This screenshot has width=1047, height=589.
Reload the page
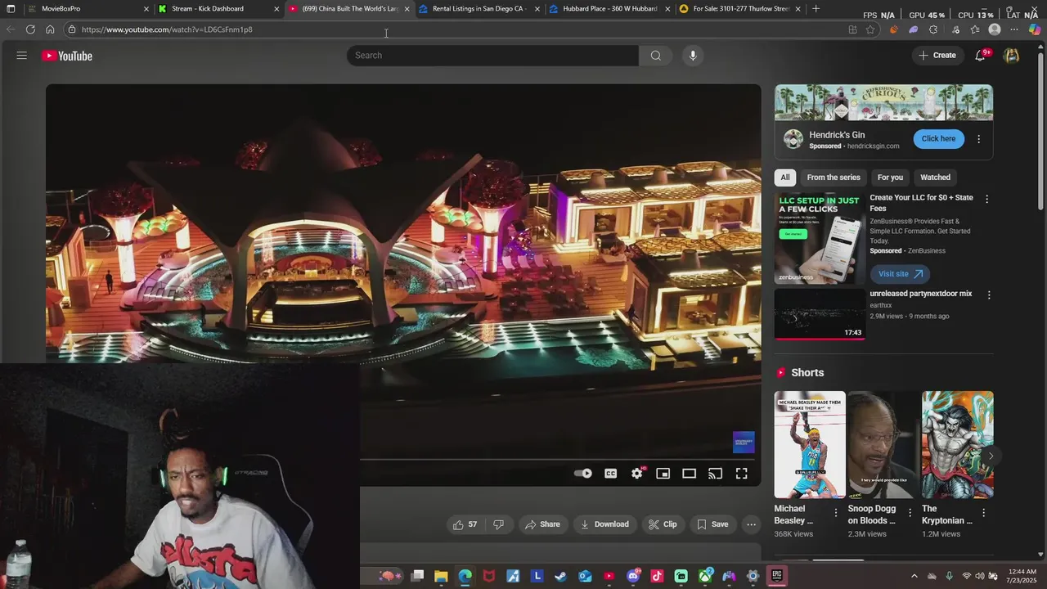pos(30,29)
